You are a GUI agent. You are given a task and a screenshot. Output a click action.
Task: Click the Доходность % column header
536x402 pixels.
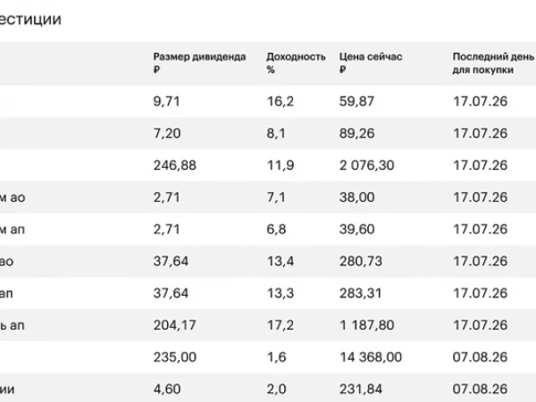(296, 63)
